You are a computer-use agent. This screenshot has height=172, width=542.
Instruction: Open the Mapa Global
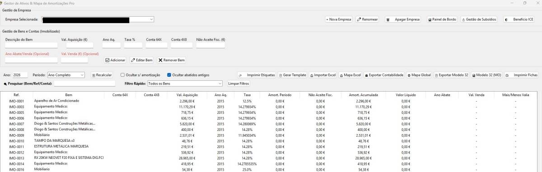(419, 75)
